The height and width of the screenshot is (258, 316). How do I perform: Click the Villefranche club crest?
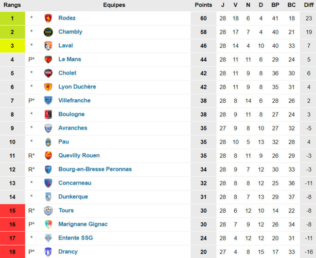[x=48, y=101]
